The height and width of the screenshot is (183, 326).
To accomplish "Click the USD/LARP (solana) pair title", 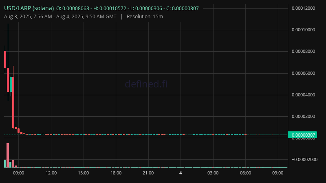I will point(29,8).
